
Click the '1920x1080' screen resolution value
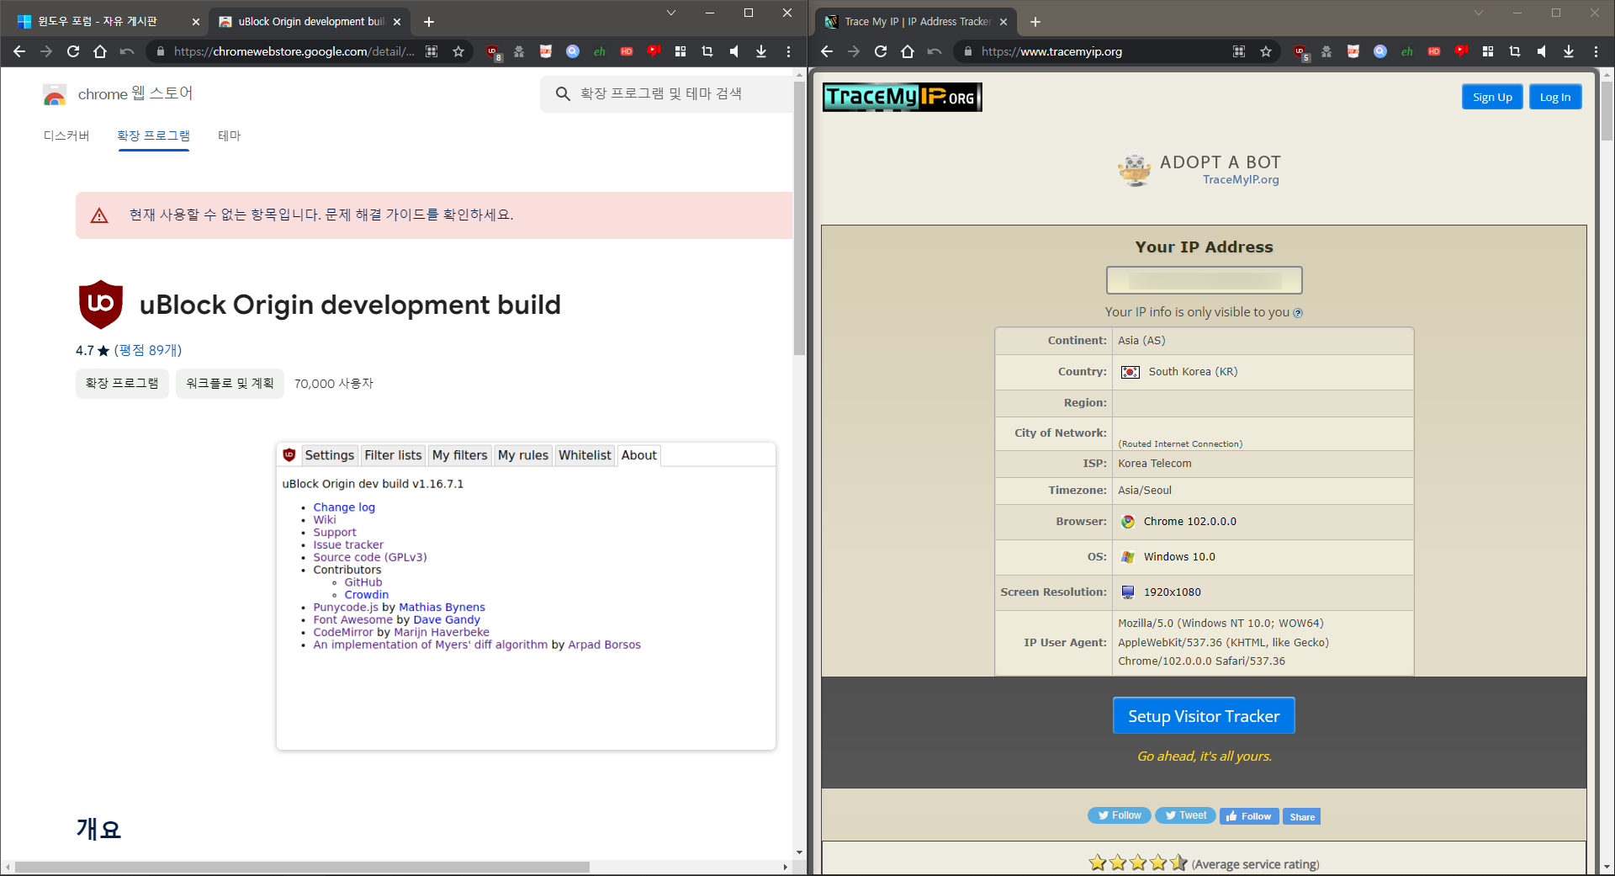pyautogui.click(x=1172, y=592)
